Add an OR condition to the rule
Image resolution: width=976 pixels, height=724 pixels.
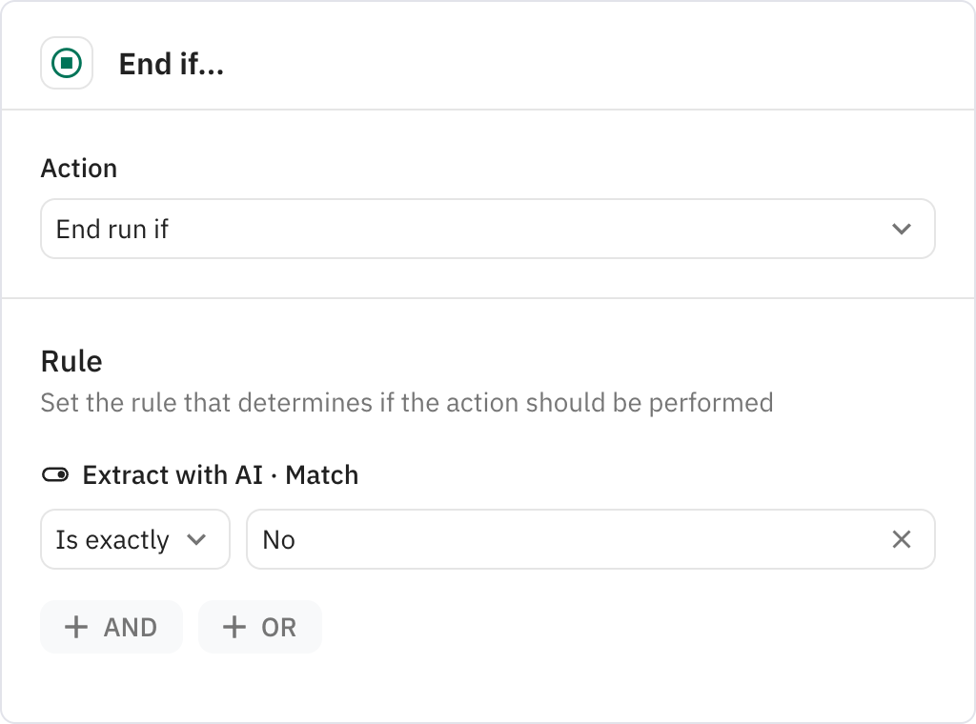(259, 627)
